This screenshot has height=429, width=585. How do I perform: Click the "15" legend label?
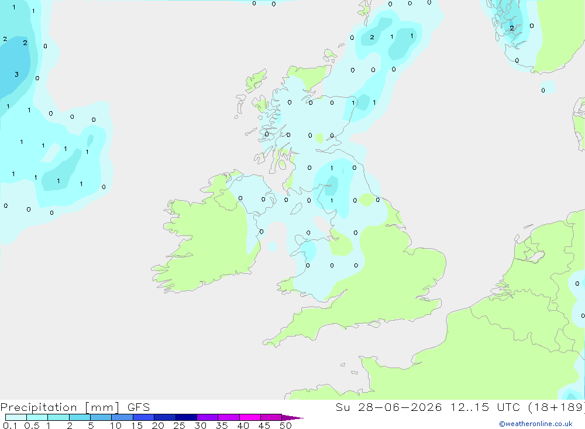(x=137, y=425)
